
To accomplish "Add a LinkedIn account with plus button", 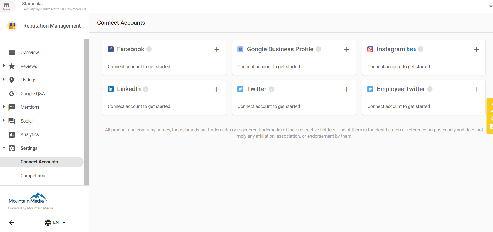I will pos(217,89).
